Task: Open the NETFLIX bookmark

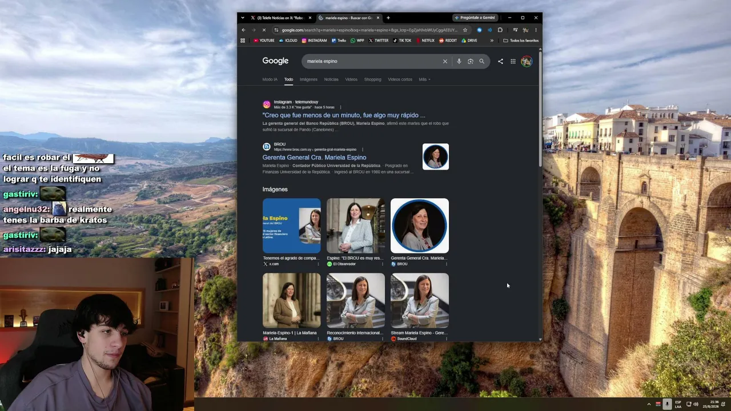Action: [425, 41]
